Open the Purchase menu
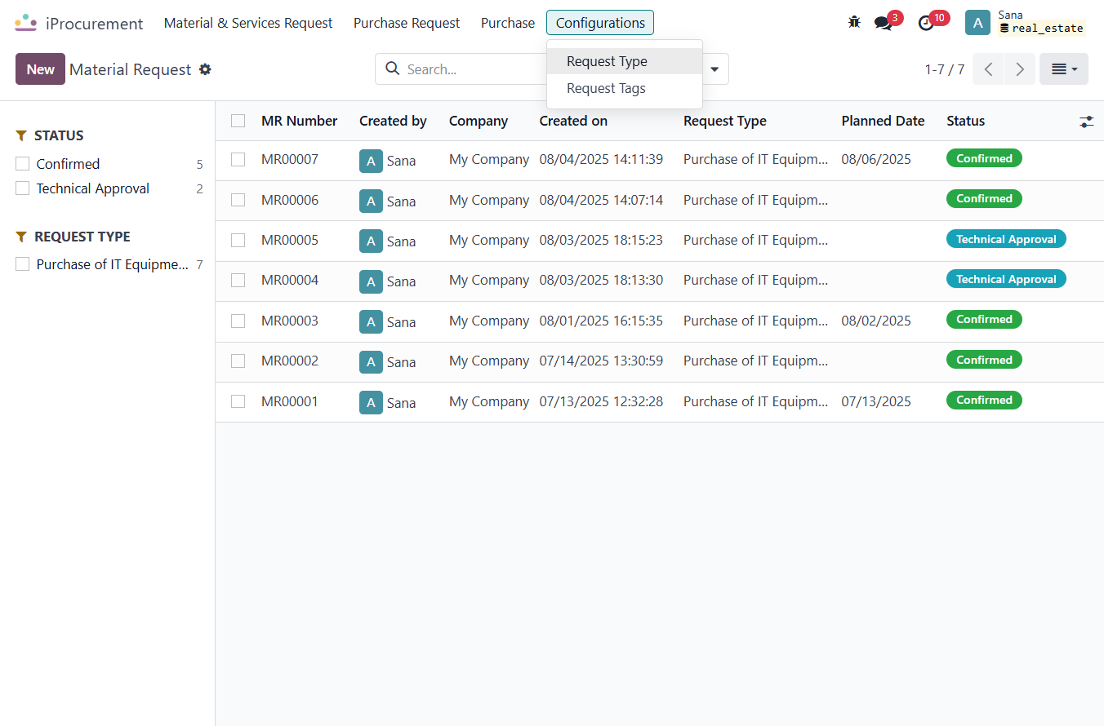Screen dimensions: 1104x726 (508, 23)
